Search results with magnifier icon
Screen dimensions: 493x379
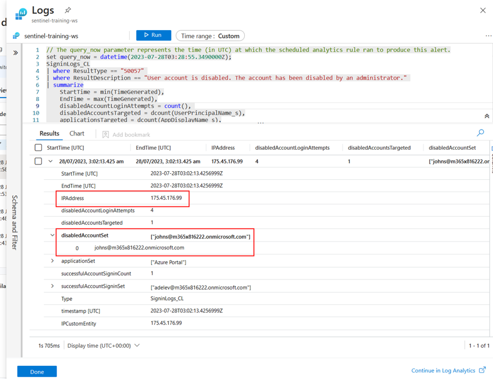tap(480, 133)
